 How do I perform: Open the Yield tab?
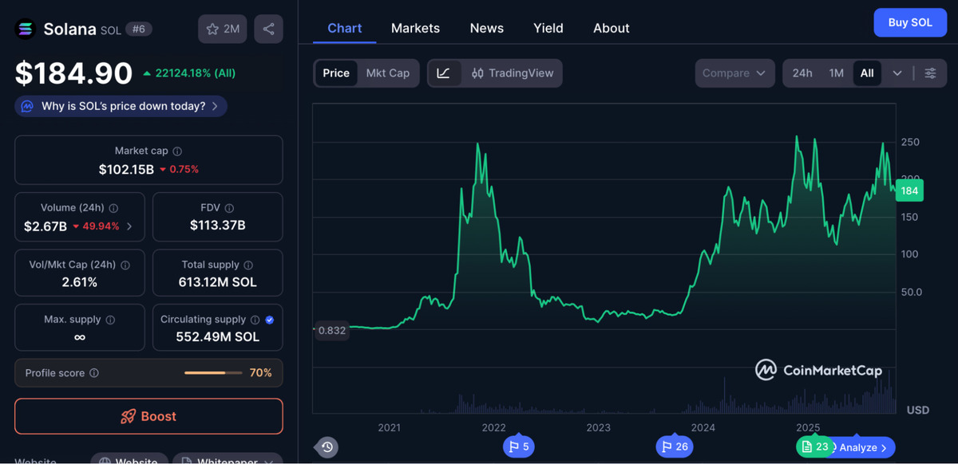(548, 28)
